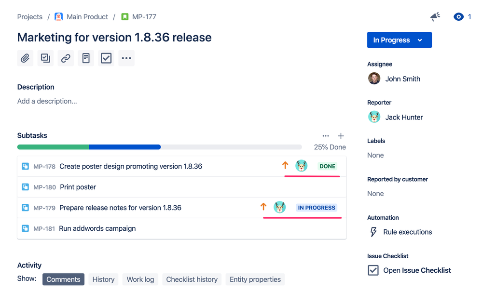Screen dimensions: 482x291
Task: Open more actions with the ellipsis icon
Action: [x=126, y=58]
